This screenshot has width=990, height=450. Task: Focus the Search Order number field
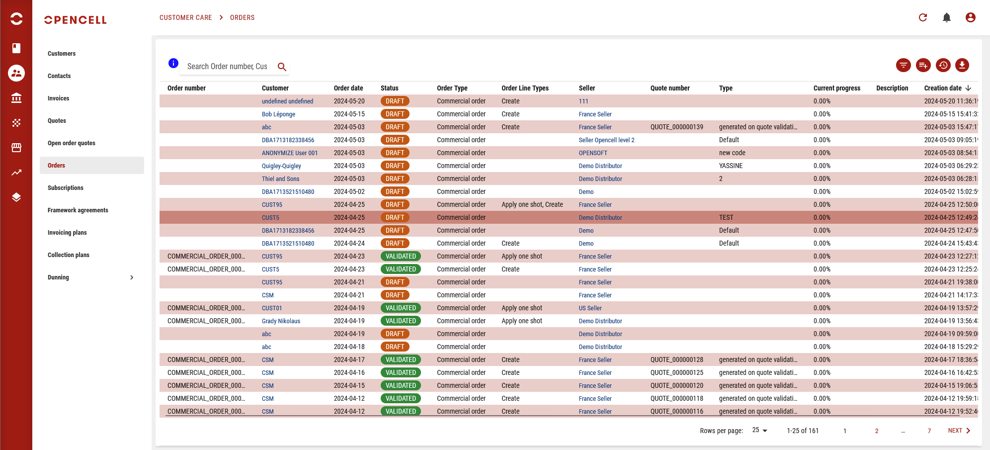click(x=227, y=67)
